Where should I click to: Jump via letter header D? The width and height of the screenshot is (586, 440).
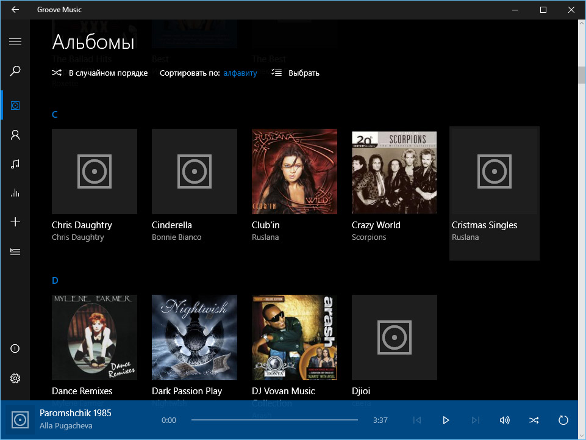[55, 281]
